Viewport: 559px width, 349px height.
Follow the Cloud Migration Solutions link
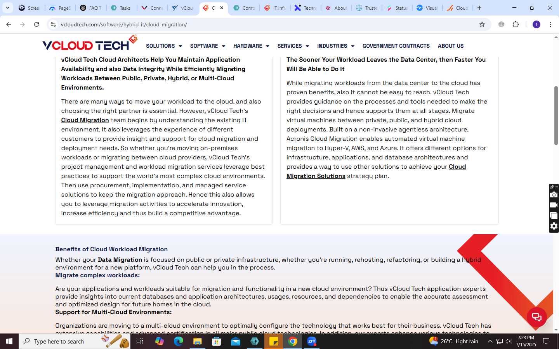pos(376,171)
